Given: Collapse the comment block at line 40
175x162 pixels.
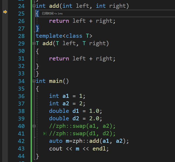Looking at the screenshot, I should click(34, 126).
